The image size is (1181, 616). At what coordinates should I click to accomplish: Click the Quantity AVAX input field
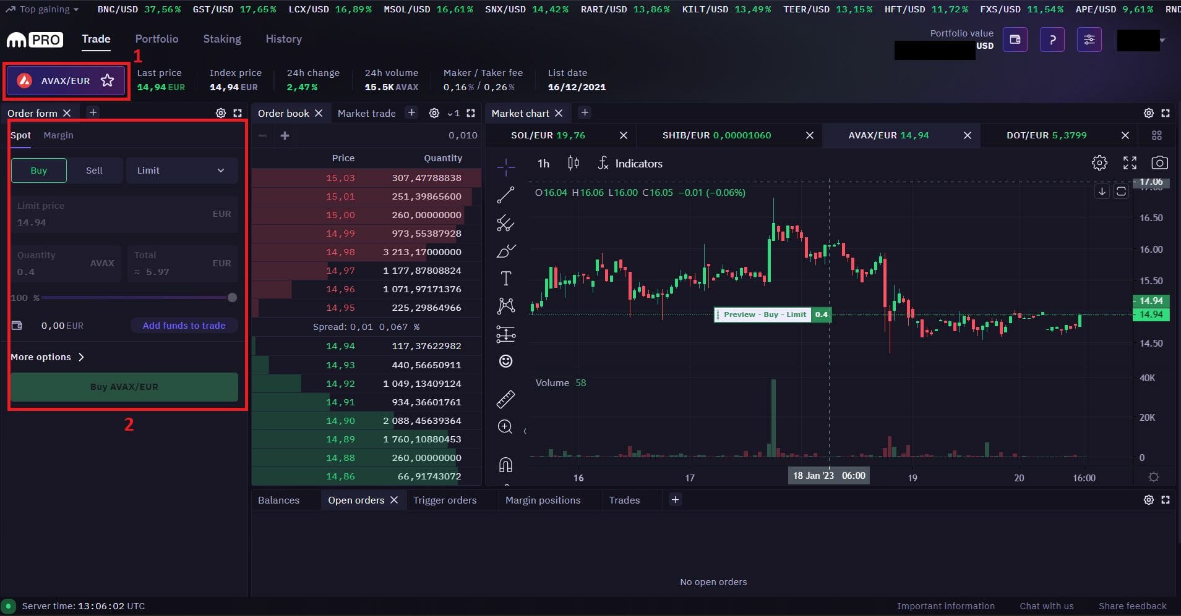click(66, 263)
